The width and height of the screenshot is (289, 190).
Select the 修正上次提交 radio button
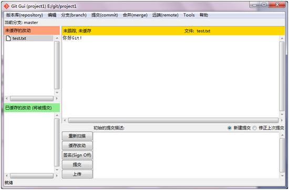254,128
